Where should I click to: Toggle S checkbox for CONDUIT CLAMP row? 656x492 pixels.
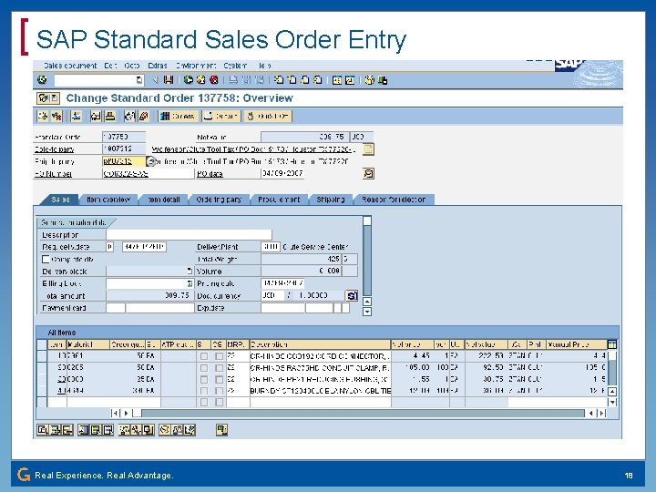click(x=204, y=368)
